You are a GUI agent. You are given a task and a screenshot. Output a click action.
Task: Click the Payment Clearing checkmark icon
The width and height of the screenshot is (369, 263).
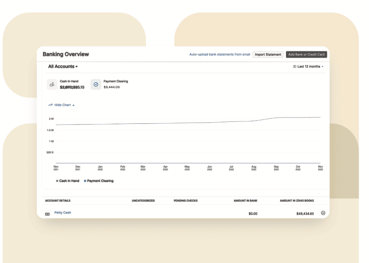tap(96, 84)
